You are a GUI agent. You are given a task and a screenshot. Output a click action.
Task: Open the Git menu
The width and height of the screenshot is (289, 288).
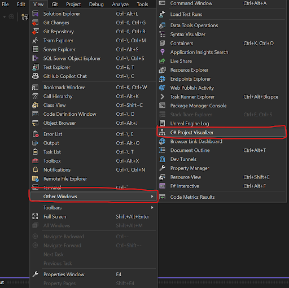pos(55,4)
